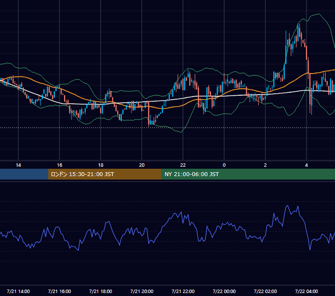Click the 7/21 18:00 time label
This screenshot has height=296, width=335.
[x=100, y=291]
